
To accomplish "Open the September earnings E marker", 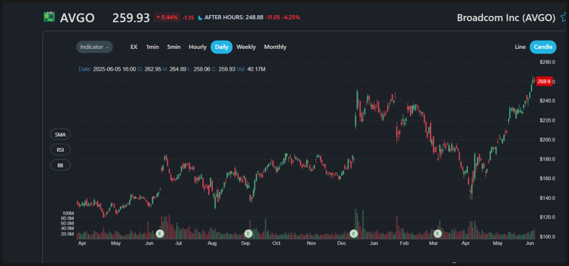I will (249, 234).
